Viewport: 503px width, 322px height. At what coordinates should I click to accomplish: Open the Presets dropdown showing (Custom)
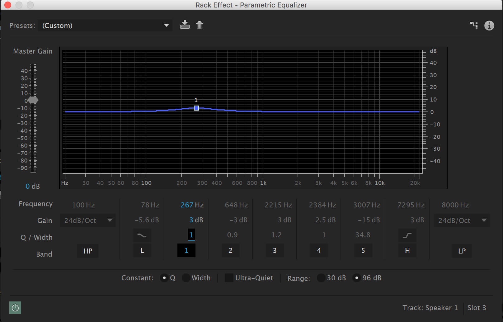coord(105,26)
